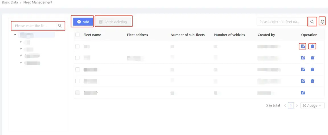Click the Fleet address column header

(137, 35)
